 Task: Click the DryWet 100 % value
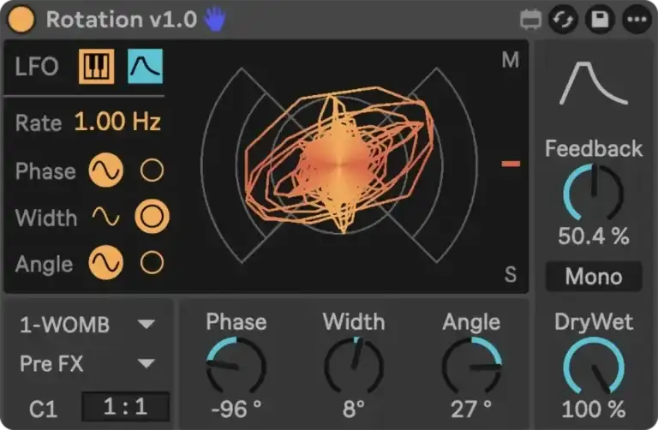click(594, 409)
